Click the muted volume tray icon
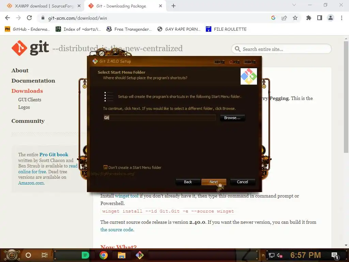 click(x=280, y=255)
